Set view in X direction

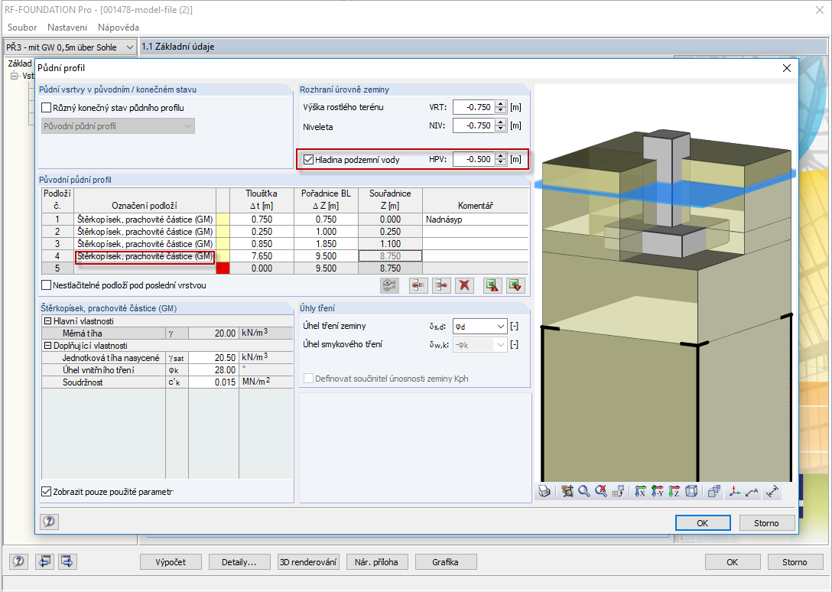pos(641,491)
